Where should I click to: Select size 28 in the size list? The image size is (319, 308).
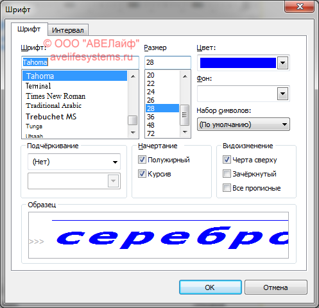[x=162, y=108]
